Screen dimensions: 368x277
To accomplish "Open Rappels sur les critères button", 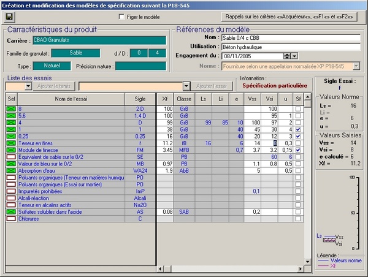I will click(x=289, y=17).
